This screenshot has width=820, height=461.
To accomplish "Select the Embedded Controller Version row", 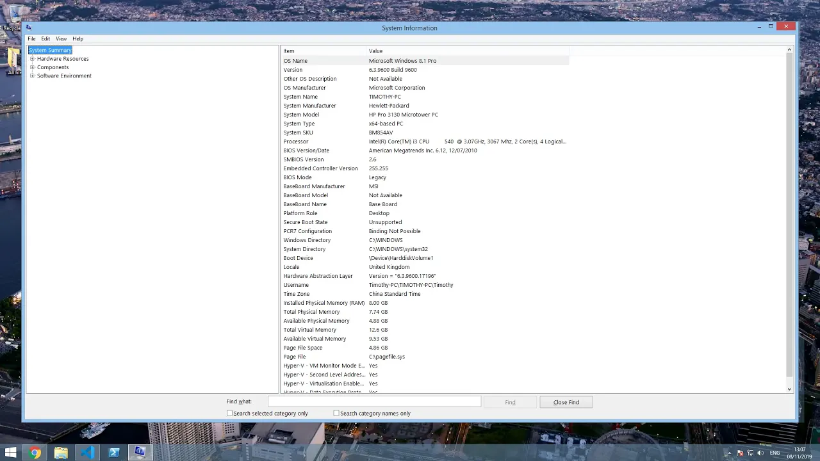I will click(425, 168).
